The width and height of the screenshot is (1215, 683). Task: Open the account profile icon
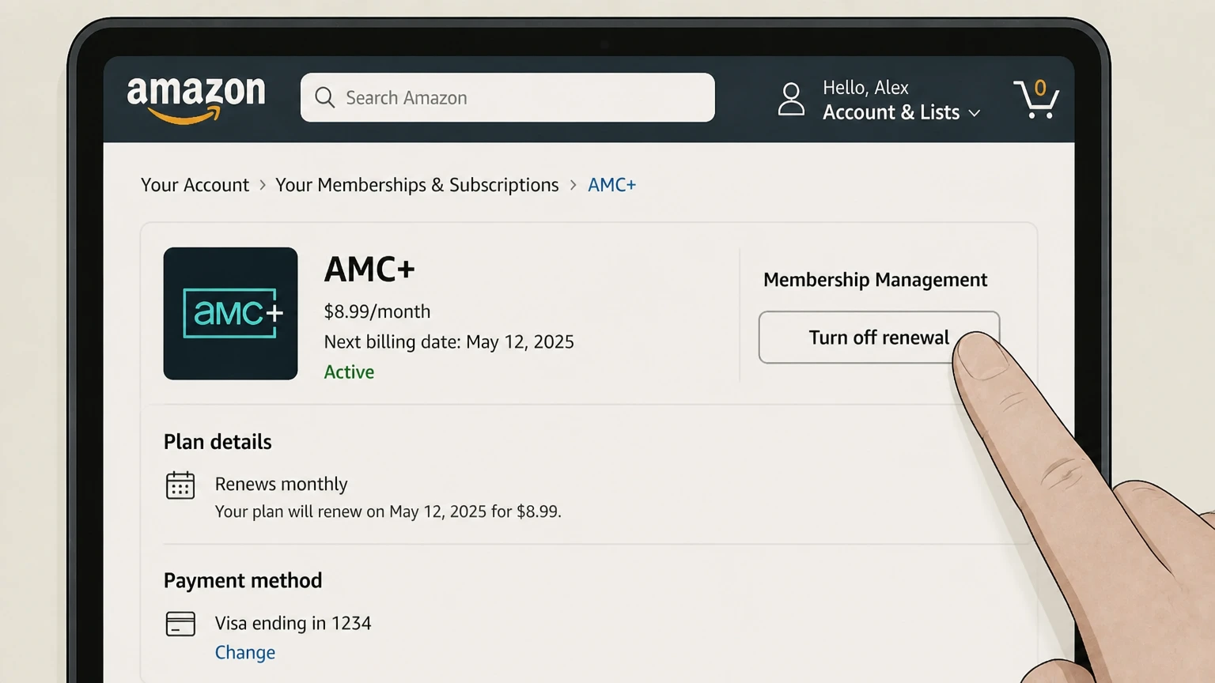click(791, 100)
